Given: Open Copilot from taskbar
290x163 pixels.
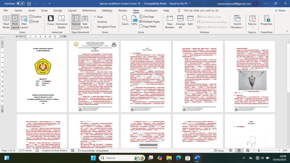Looking at the screenshot, I should [159, 158].
